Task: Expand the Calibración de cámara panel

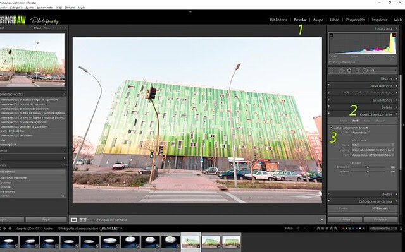Action: point(396,201)
